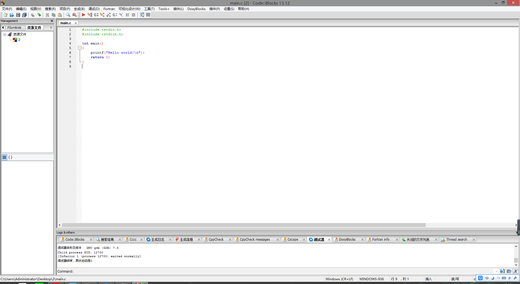Viewport: 520px width, 284px height.
Task: Click the Open file toolbar icon
Action: 12,15
